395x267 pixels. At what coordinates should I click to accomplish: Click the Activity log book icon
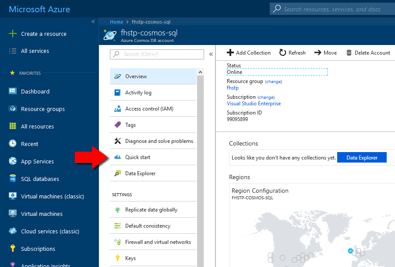coord(117,93)
